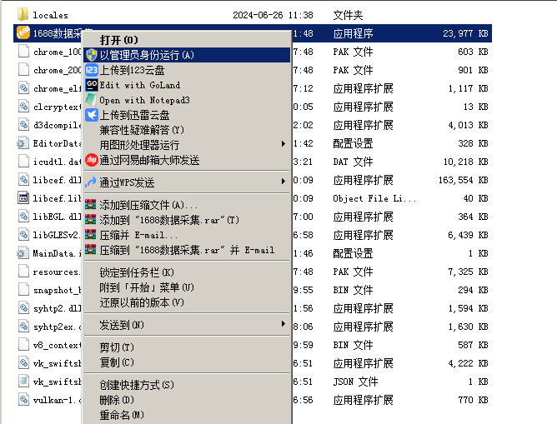This screenshot has width=557, height=424.
Task: Select 复制(C) in the context menu
Action: 117,362
